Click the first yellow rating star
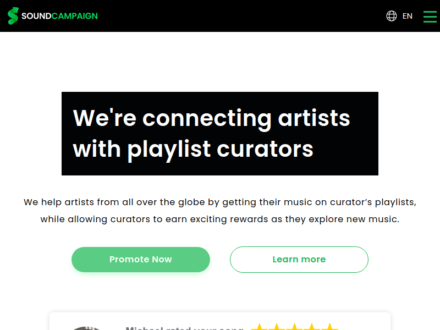 tap(259, 328)
